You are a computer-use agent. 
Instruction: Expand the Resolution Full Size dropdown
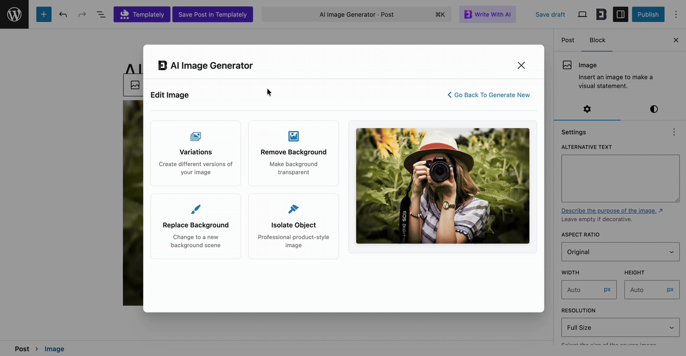(621, 328)
